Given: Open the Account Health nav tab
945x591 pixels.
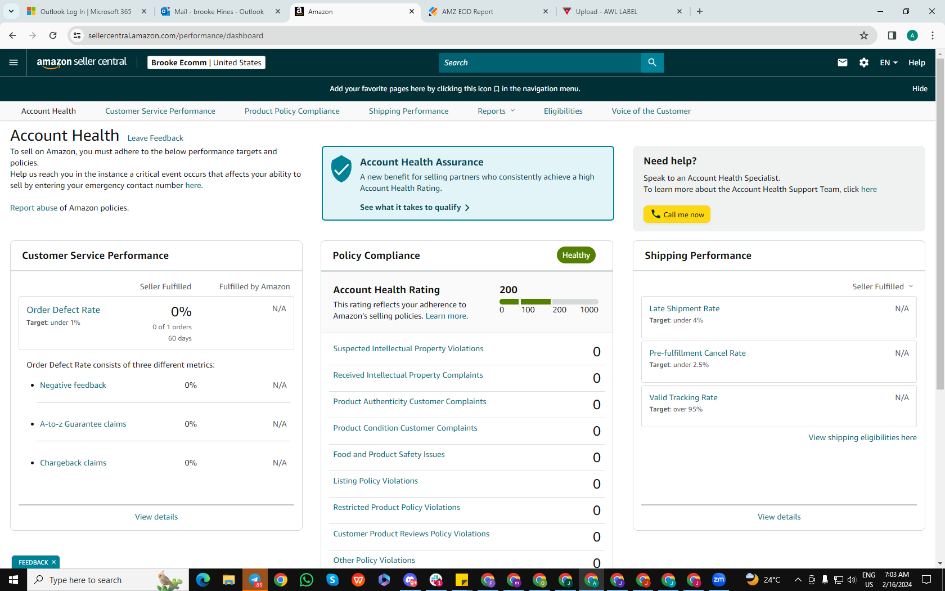Looking at the screenshot, I should [x=48, y=111].
